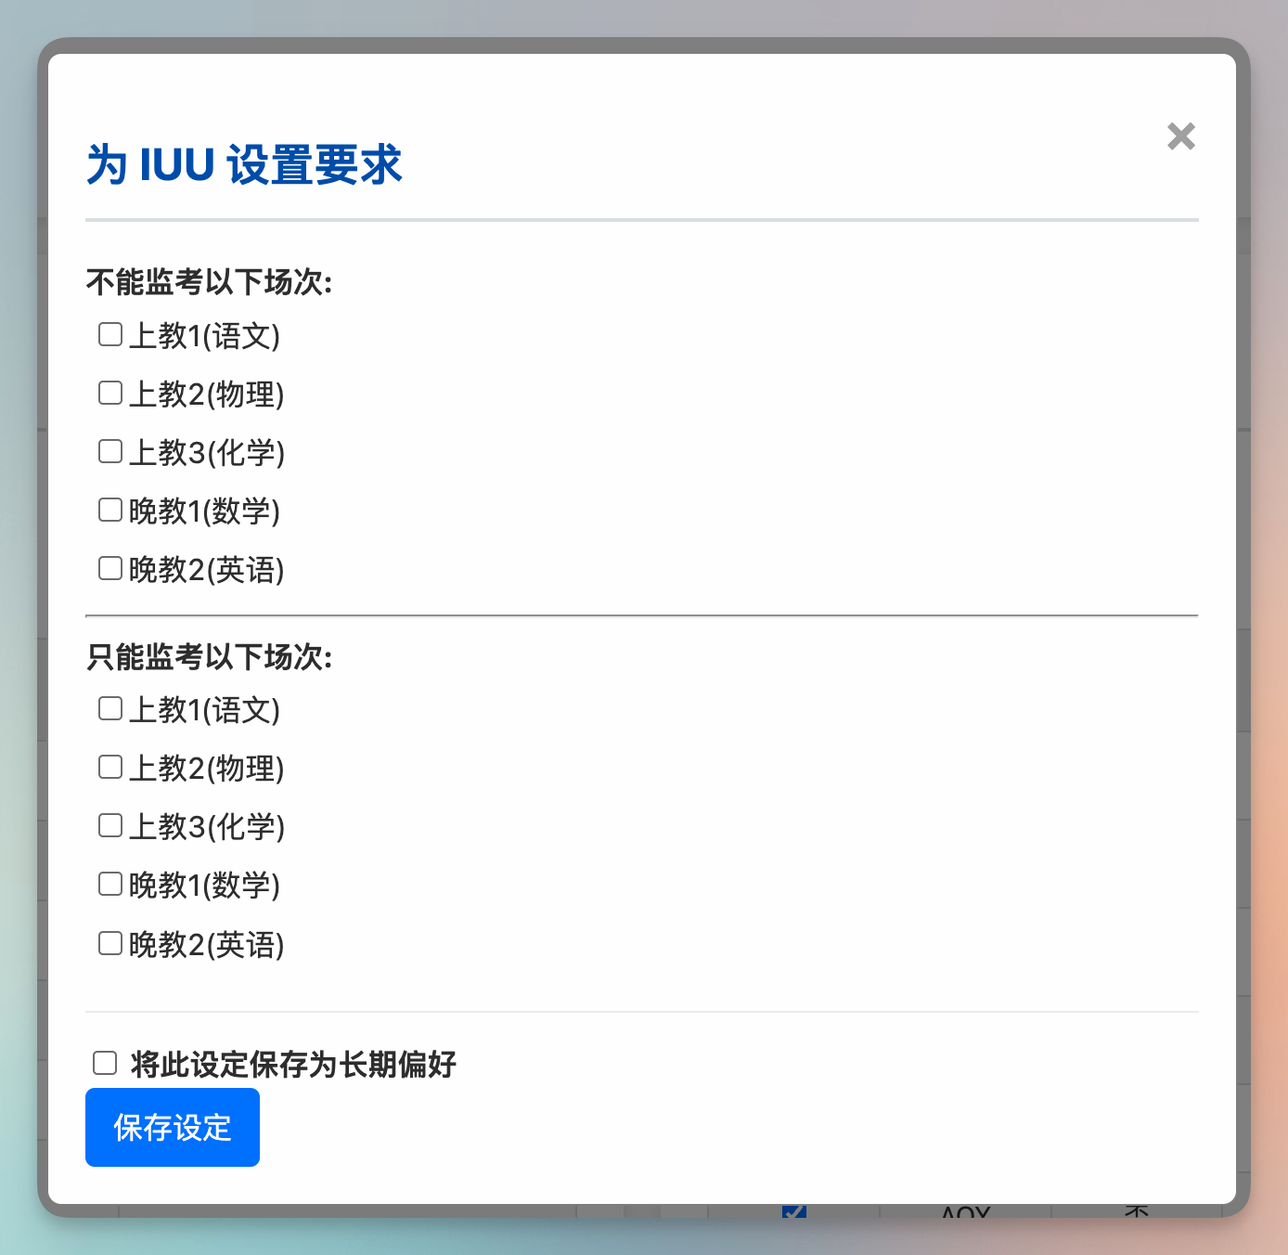The height and width of the screenshot is (1255, 1288).
Task: Select 晚教1(数学) checkbox under 不能监考
Action: (x=110, y=510)
